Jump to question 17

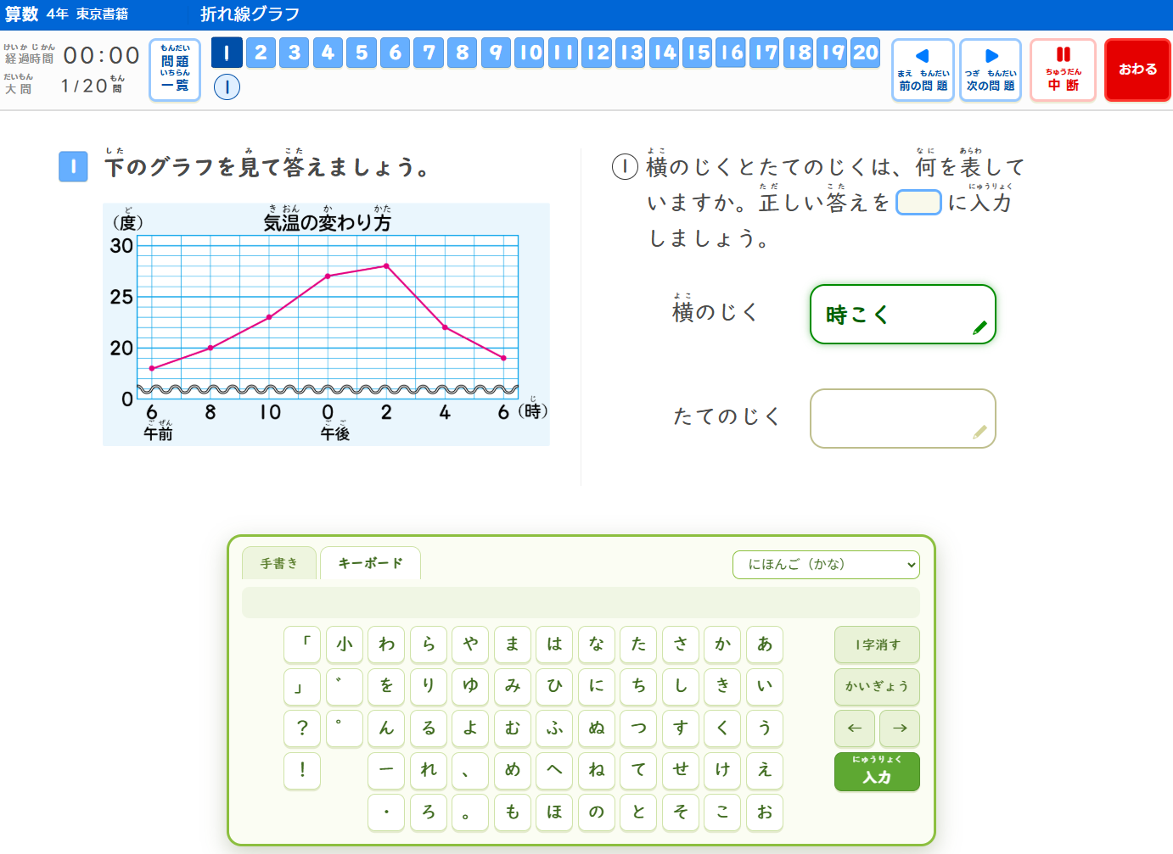click(766, 53)
